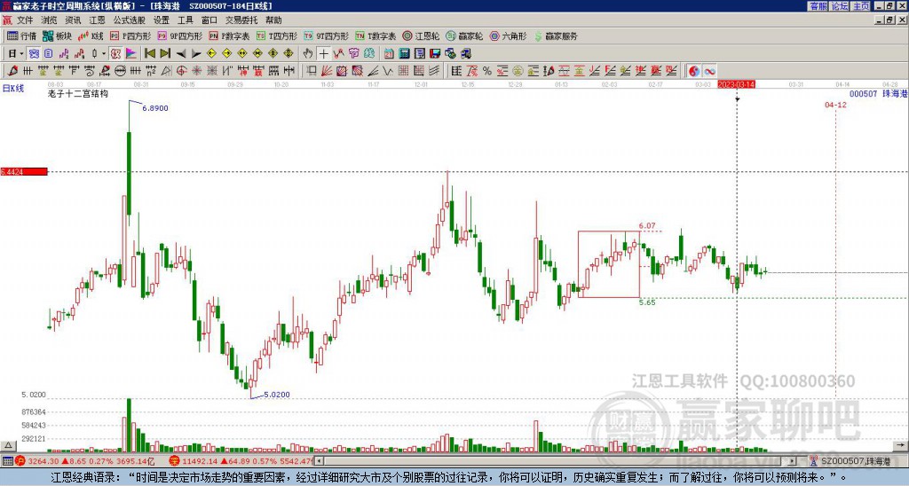Toggle the yin-yang taiji button
This screenshot has height=486, width=909.
[694, 71]
